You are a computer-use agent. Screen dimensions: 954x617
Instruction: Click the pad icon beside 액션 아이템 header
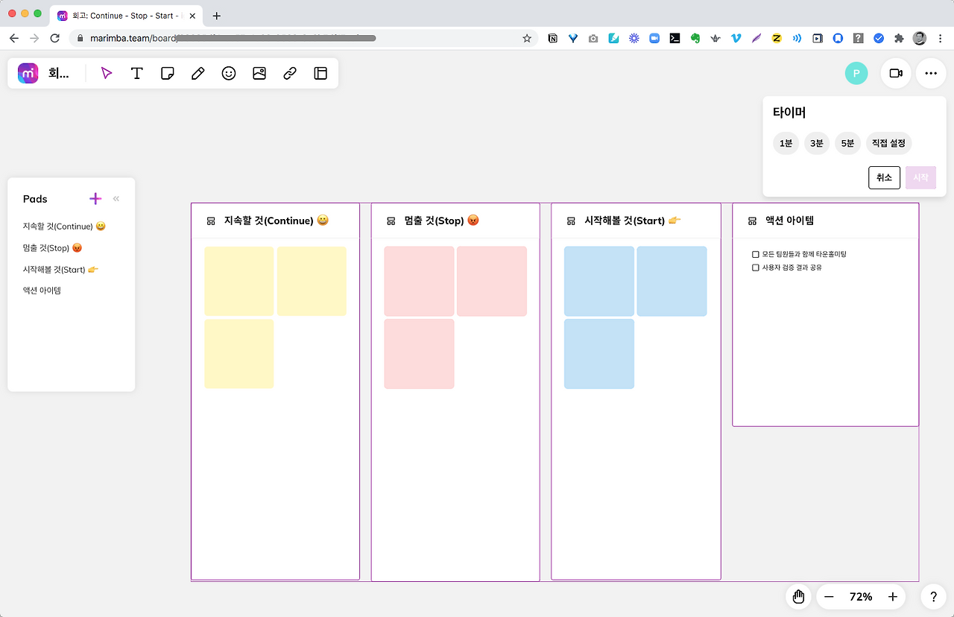click(752, 221)
